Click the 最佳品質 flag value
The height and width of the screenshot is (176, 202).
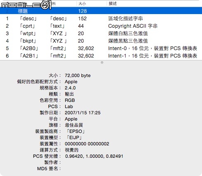(74, 125)
